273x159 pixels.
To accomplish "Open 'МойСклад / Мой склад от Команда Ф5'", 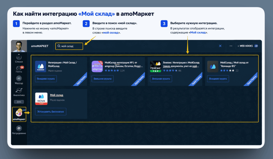I will pyautogui.click(x=234, y=64).
